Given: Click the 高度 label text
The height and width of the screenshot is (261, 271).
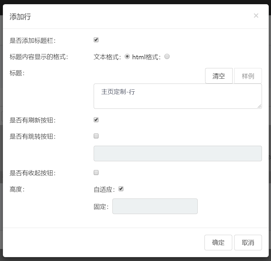Looking at the screenshot, I should [x=17, y=189].
